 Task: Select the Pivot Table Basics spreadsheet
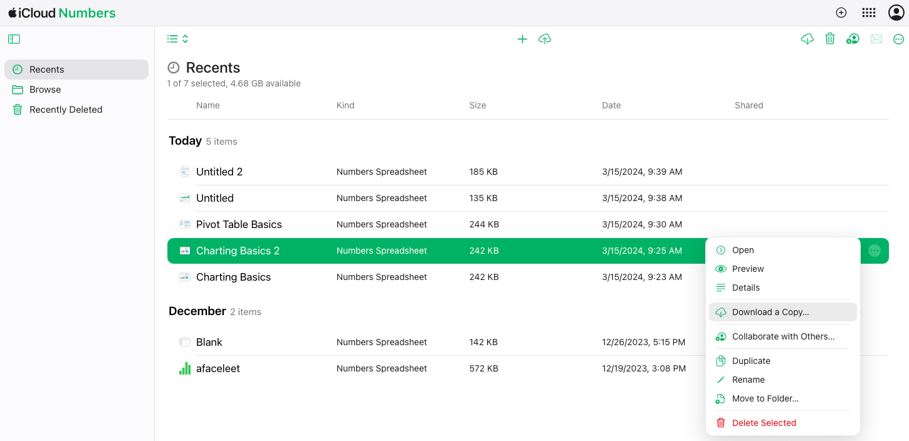coord(239,224)
